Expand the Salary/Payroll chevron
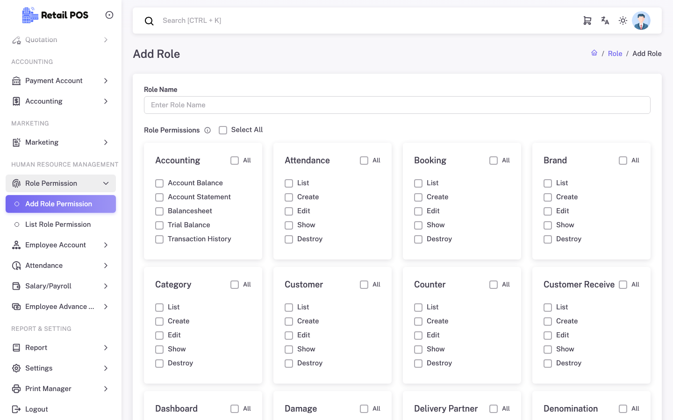Image resolution: width=673 pixels, height=420 pixels. coord(106,286)
